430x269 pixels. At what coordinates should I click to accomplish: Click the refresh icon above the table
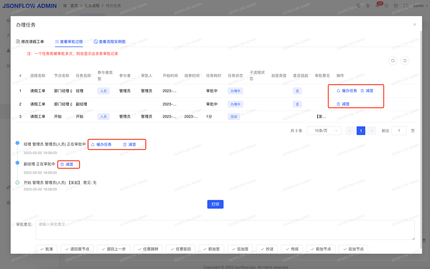coord(405,61)
